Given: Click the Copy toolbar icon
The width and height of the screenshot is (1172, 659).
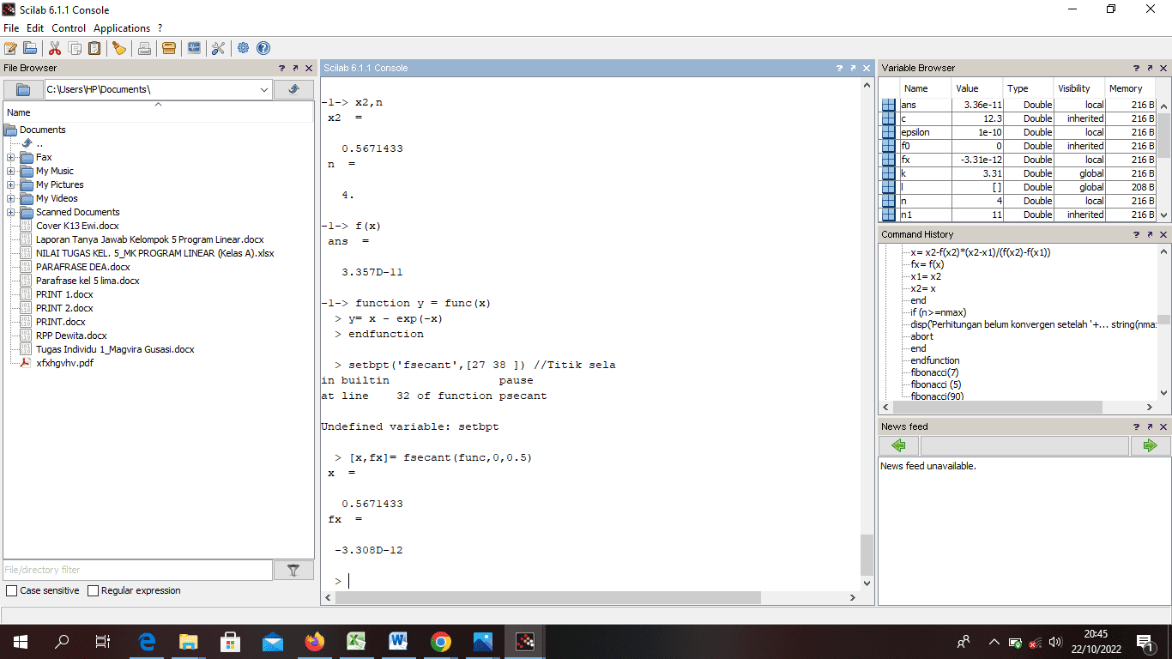Looking at the screenshot, I should click(x=75, y=48).
